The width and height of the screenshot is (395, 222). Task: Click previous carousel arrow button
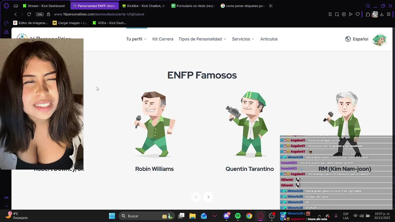195,197
